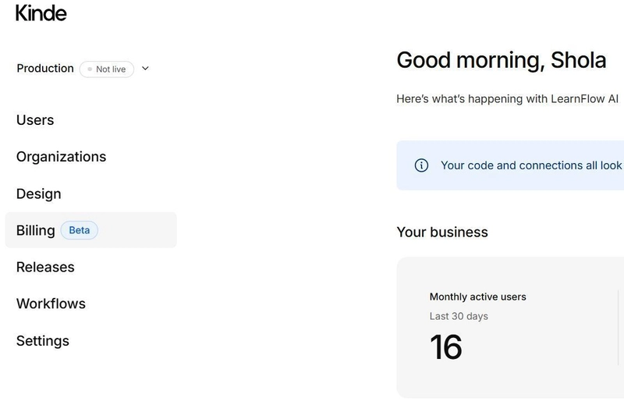Click the Last 30 days label
Screen dimensions: 624x405
(x=459, y=316)
